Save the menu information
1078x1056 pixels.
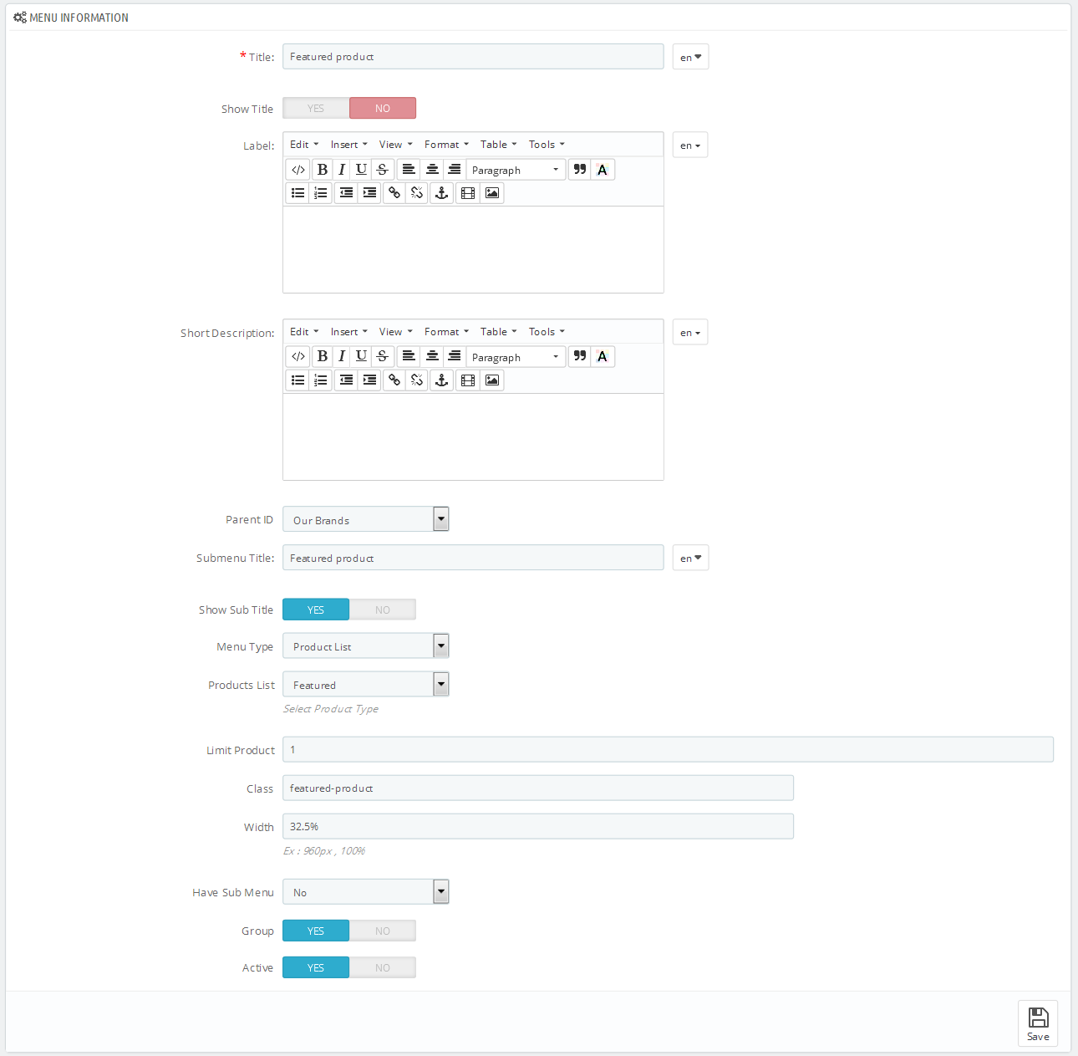[x=1038, y=1023]
